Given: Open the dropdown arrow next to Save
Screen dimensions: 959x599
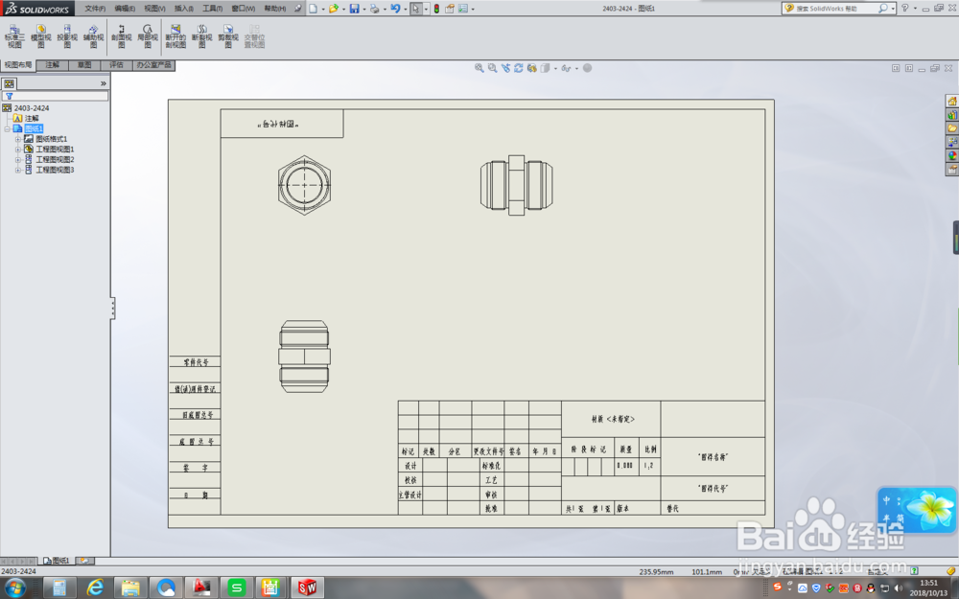Looking at the screenshot, I should (x=363, y=10).
